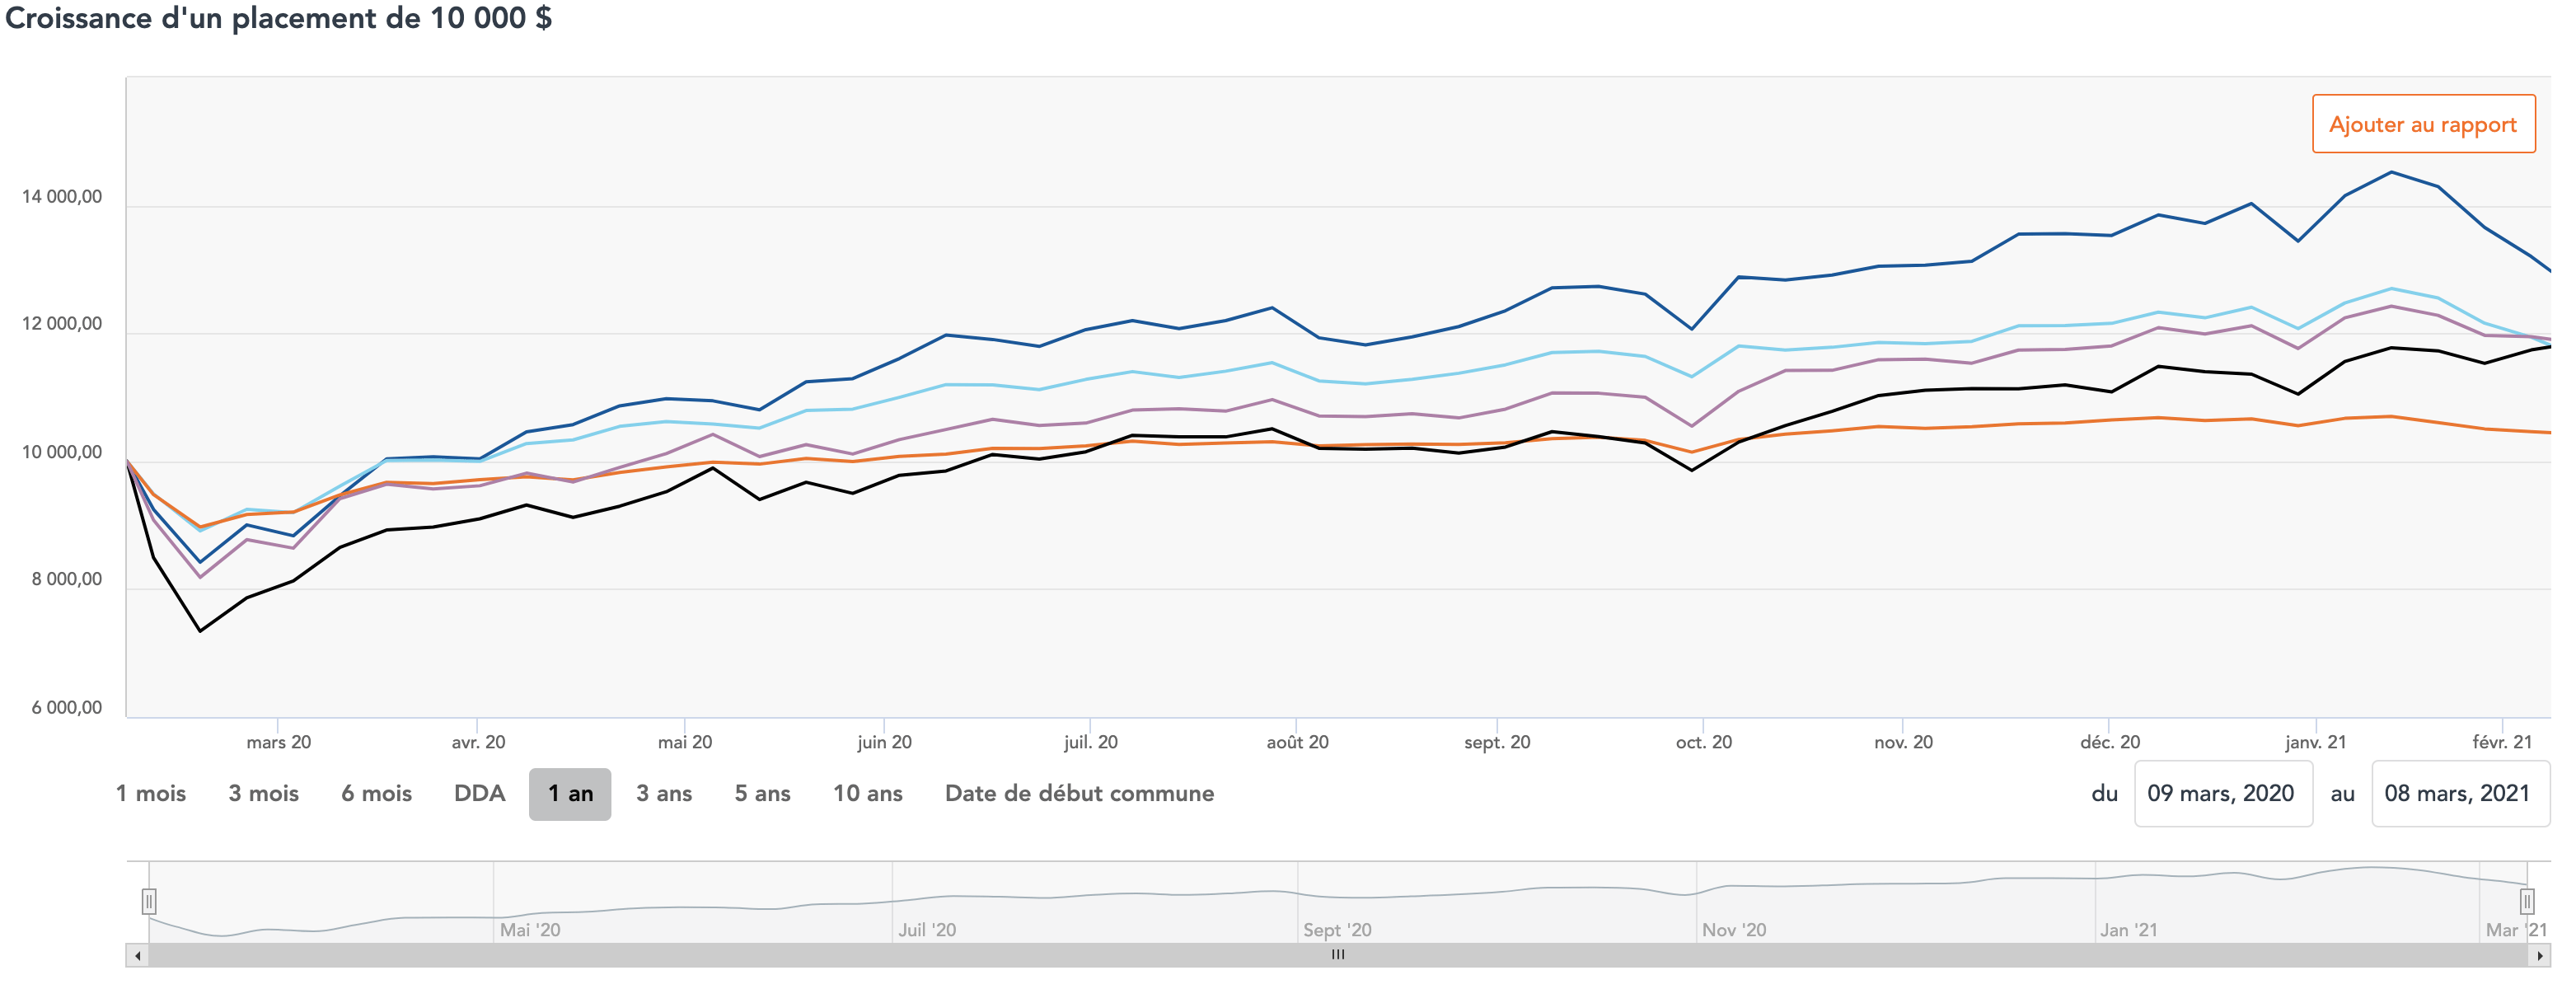Click the scrollbar grip in the center

(x=1338, y=955)
